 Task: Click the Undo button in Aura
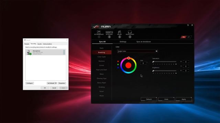[x=166, y=99]
